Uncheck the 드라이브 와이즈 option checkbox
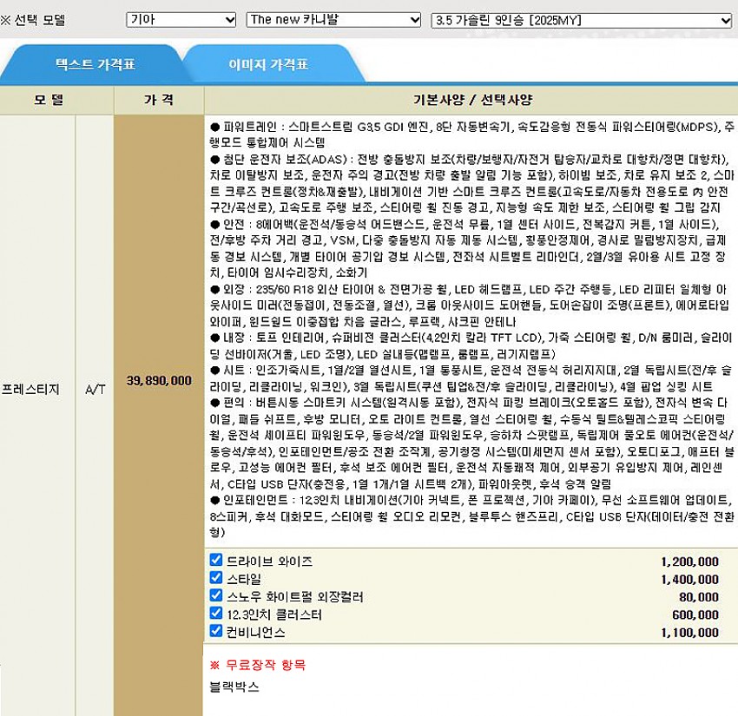This screenshot has height=716, width=738. tap(216, 561)
